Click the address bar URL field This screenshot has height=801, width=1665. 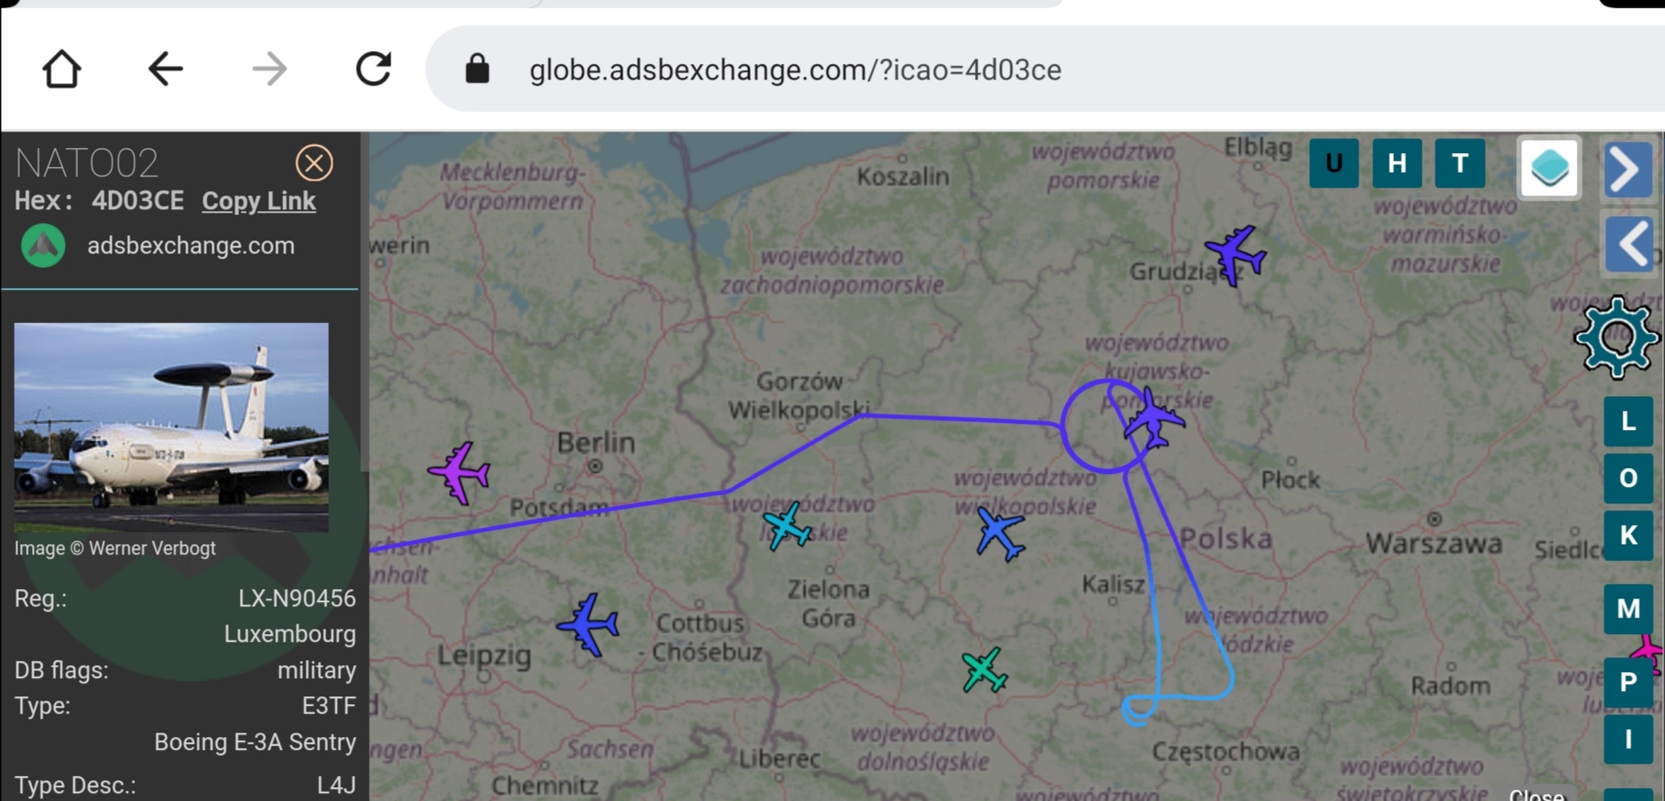point(795,70)
